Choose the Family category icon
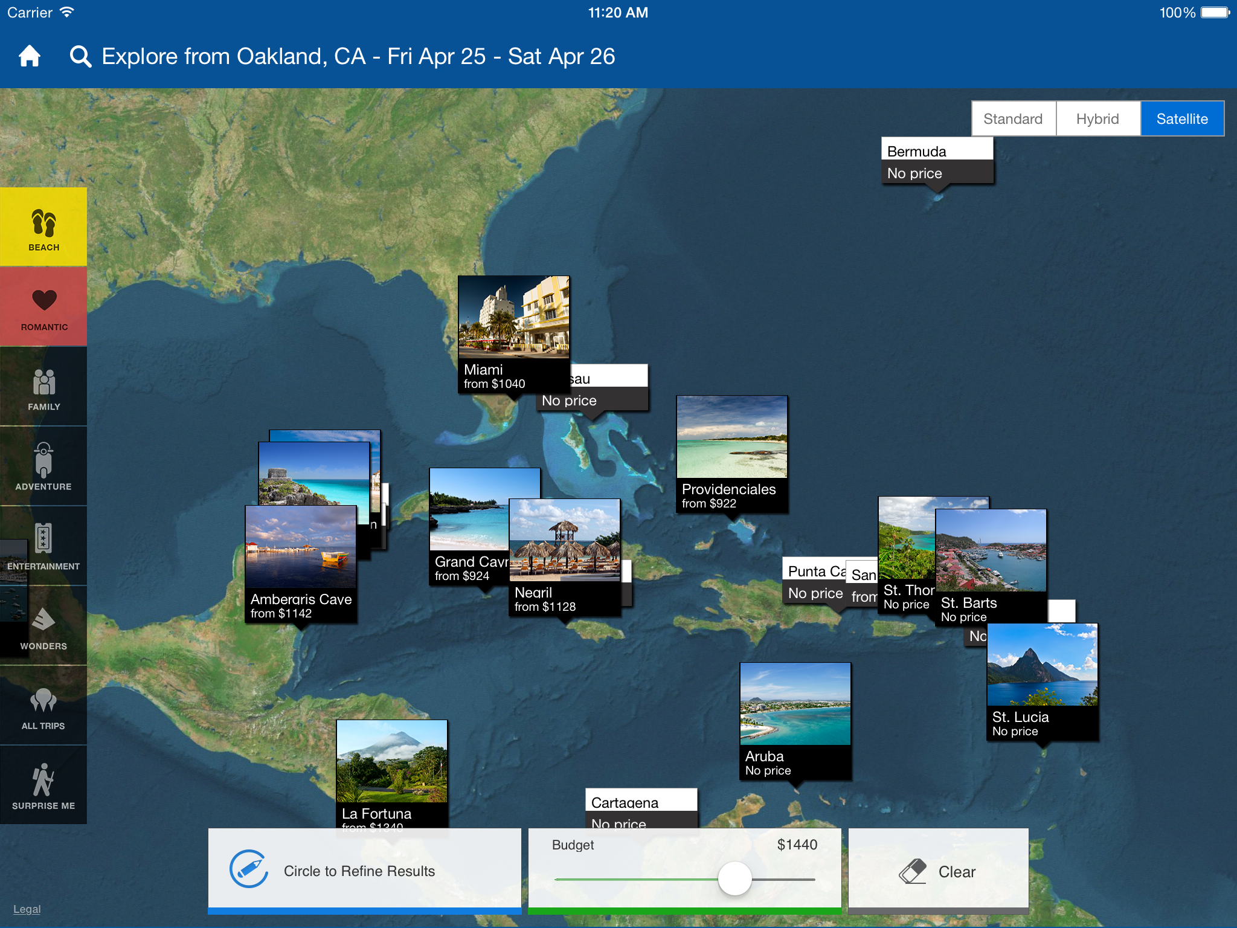 click(x=43, y=387)
